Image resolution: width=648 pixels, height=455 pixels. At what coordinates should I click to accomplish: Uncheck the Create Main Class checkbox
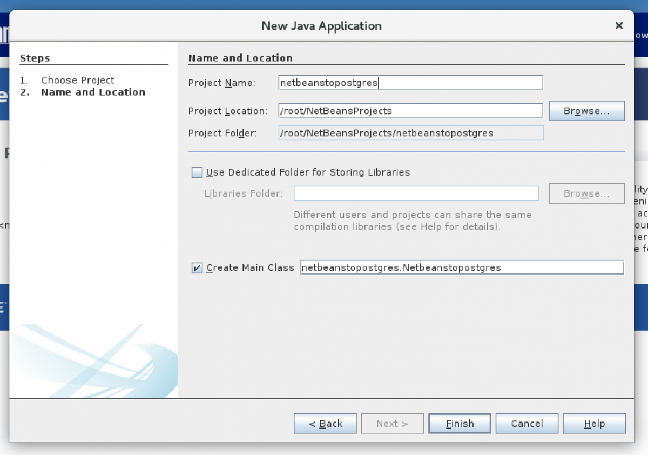click(x=197, y=267)
